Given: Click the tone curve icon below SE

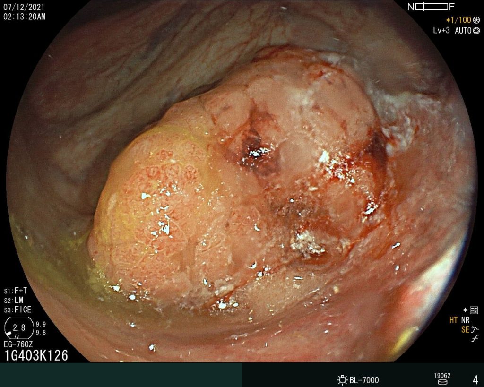Looking at the screenshot, I should click(x=474, y=339).
